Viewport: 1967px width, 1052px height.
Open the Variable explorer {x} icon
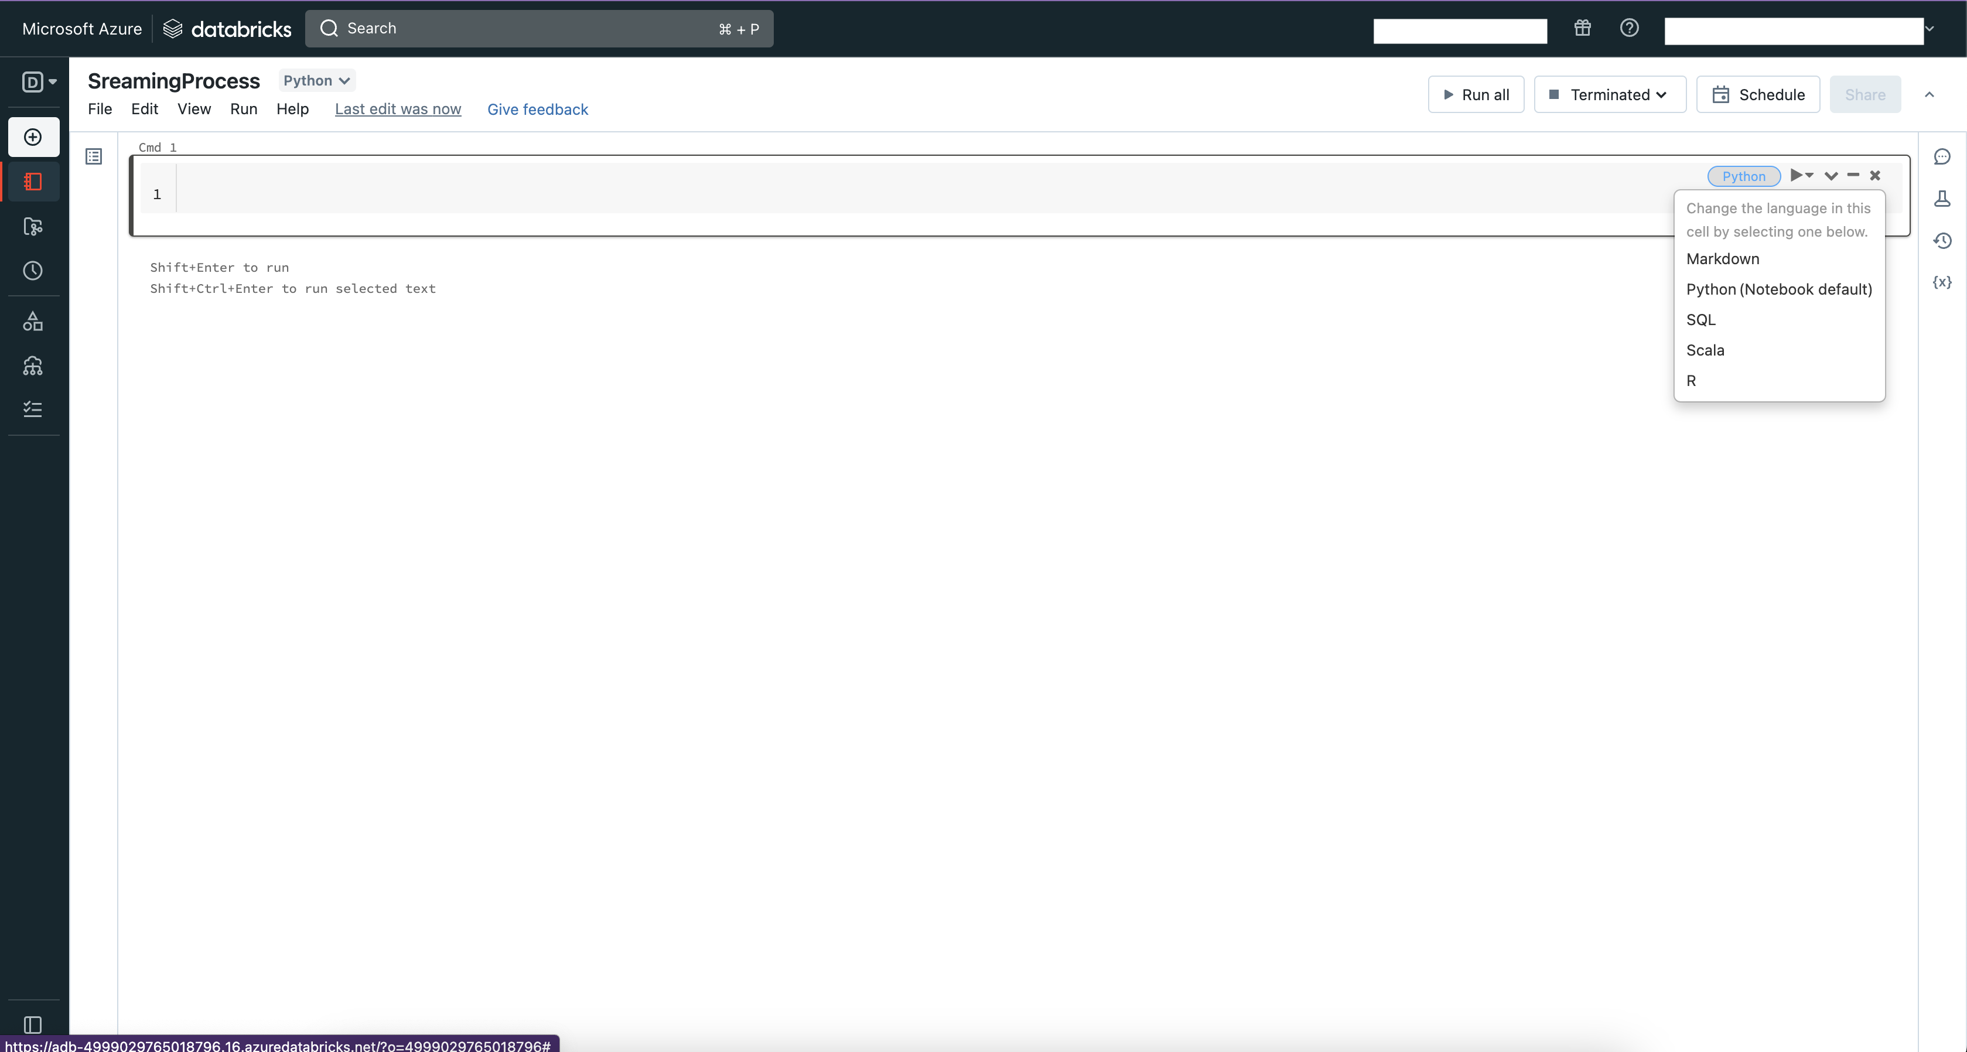click(x=1942, y=282)
